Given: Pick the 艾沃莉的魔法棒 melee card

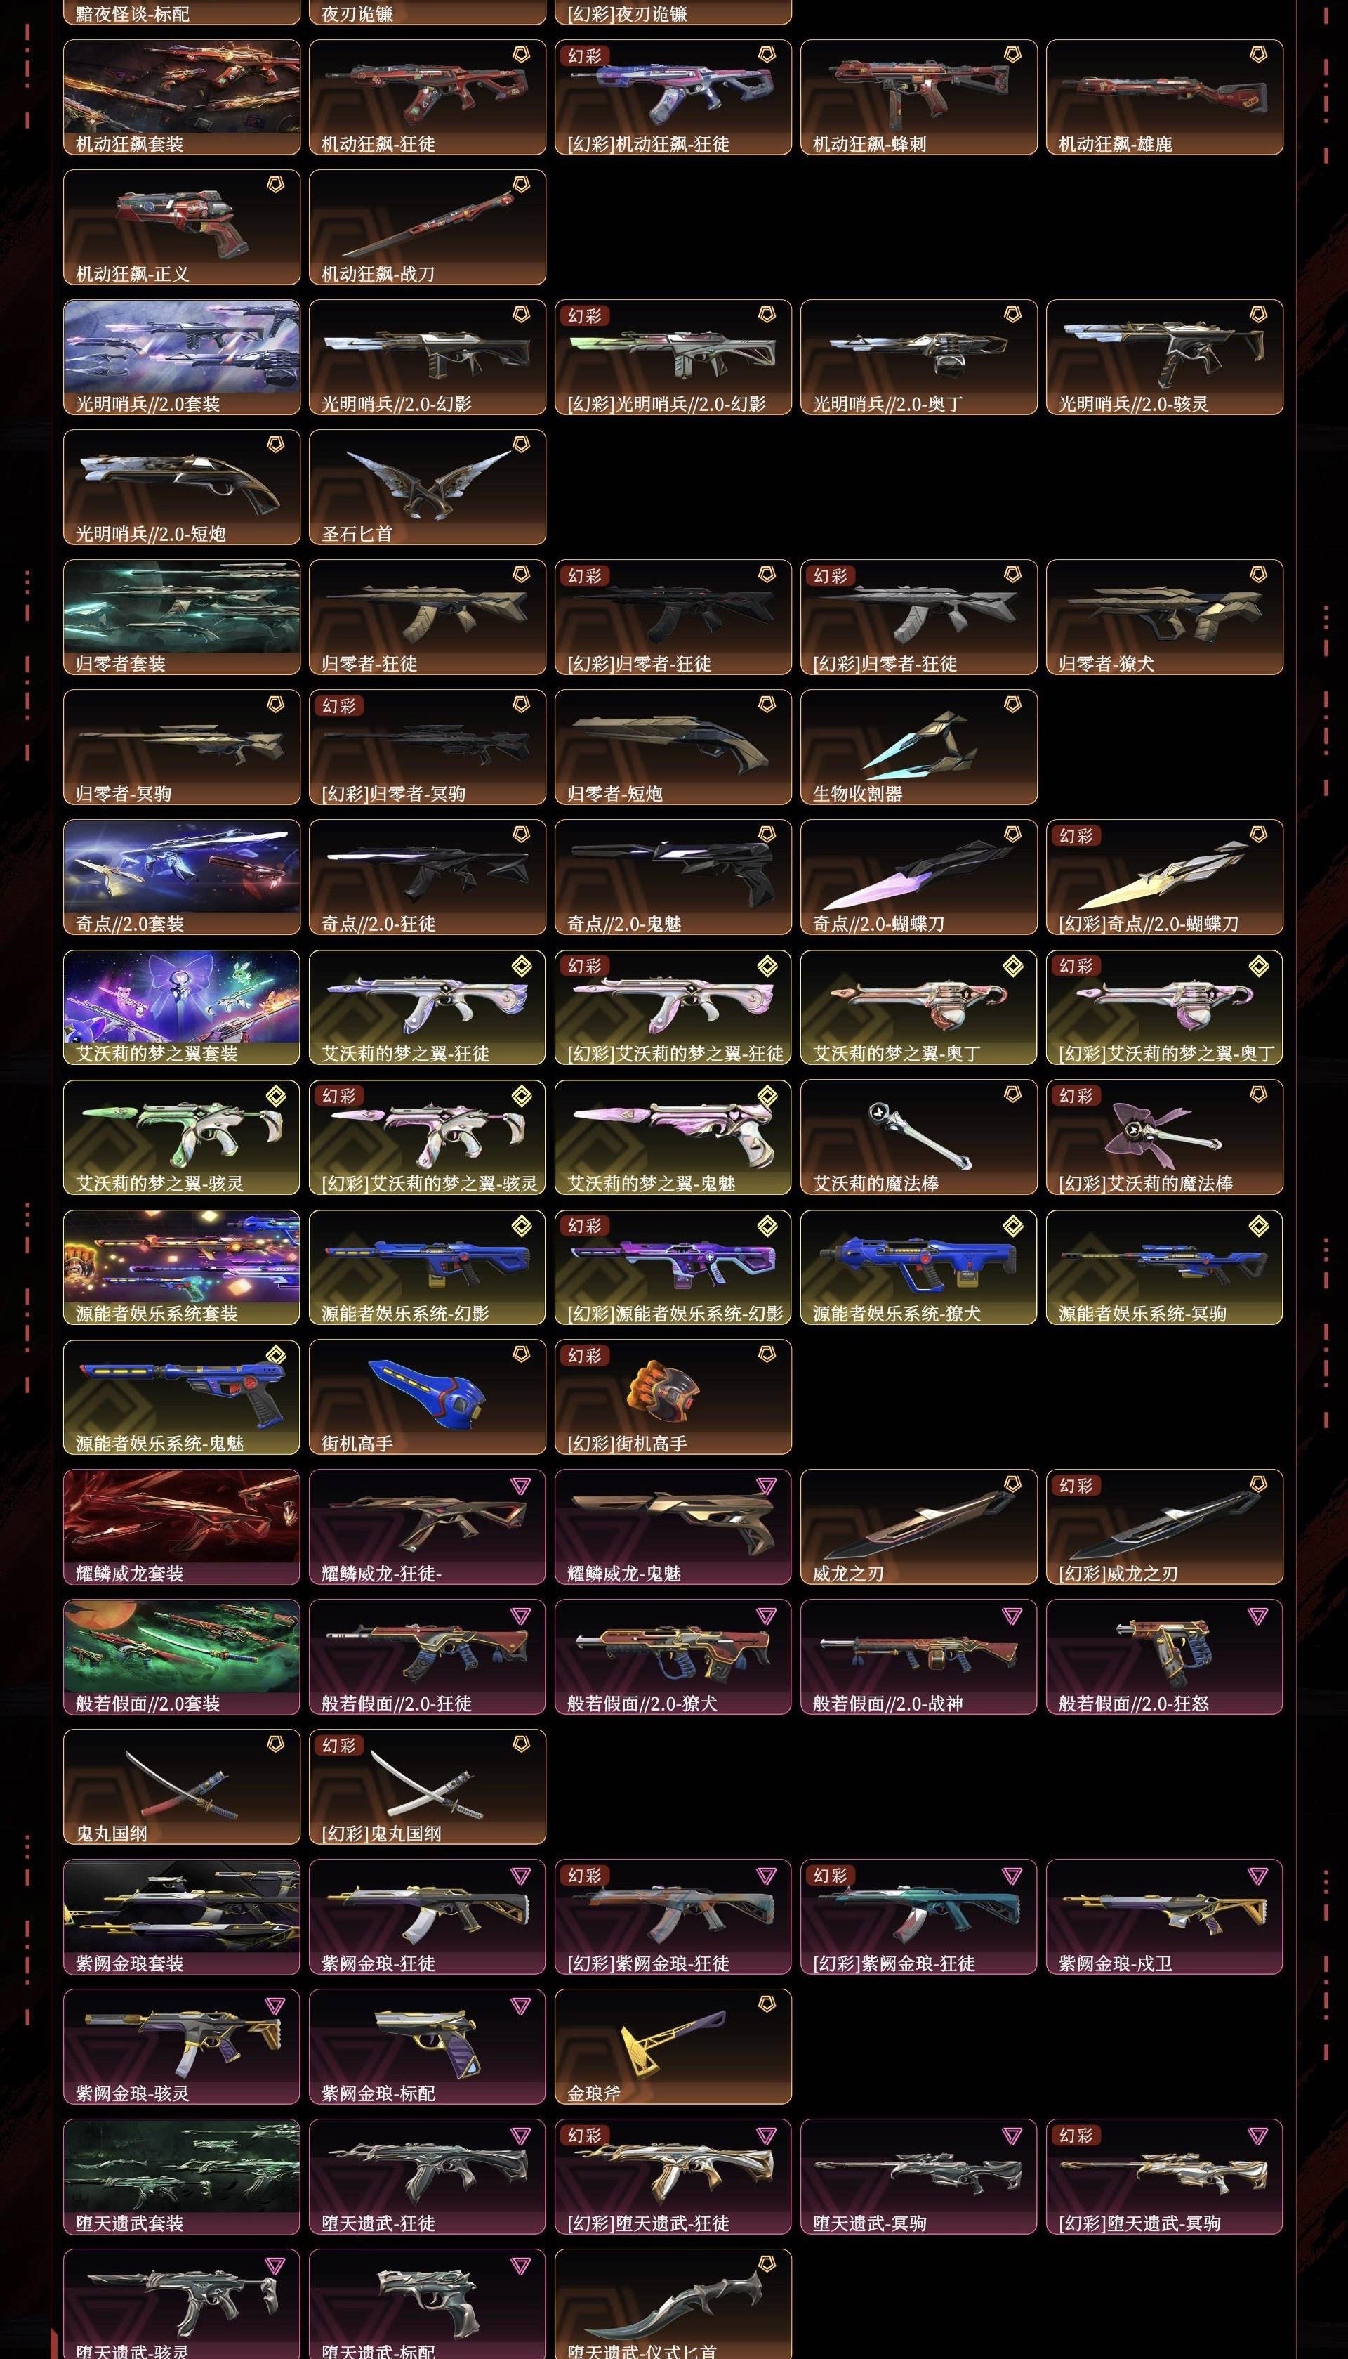Looking at the screenshot, I should (x=918, y=1137).
